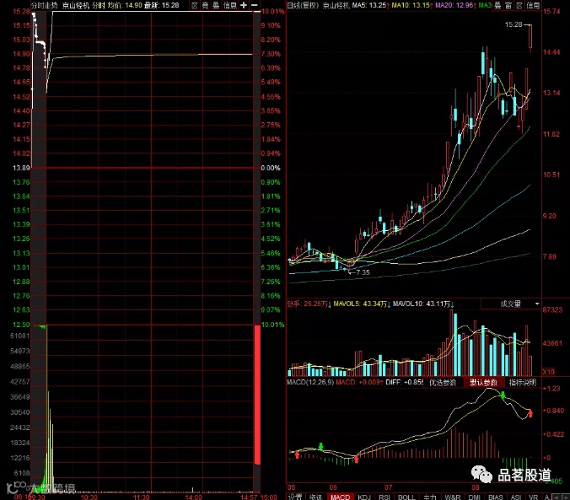Click the 窗 window icon in the daily K-line header

pos(508,5)
